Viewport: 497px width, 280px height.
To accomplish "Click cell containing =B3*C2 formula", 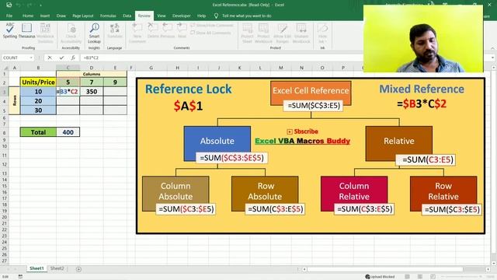I will click(x=68, y=92).
